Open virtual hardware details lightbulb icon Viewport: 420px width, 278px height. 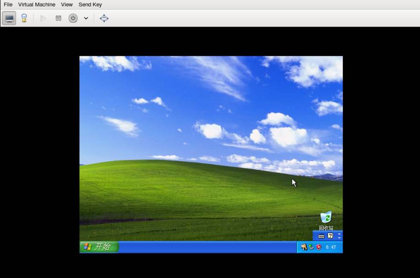tap(24, 18)
